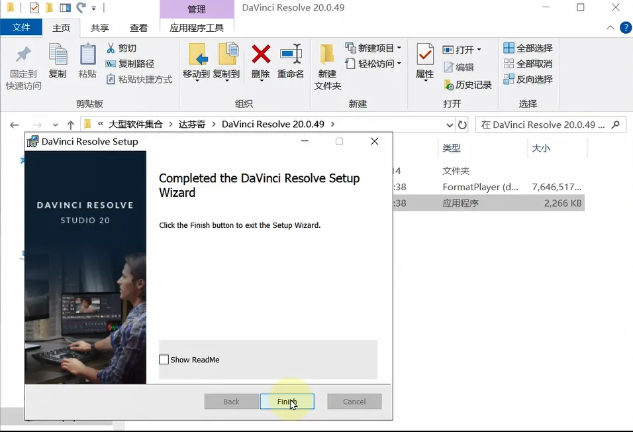Click 粘贴快捷方式 in the ribbon
633x432 pixels.
tap(139, 80)
